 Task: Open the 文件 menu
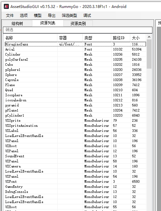tap(10, 16)
